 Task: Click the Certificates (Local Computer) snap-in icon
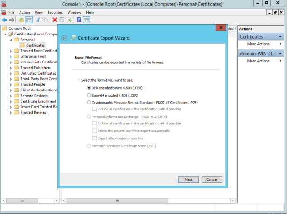click(11, 34)
